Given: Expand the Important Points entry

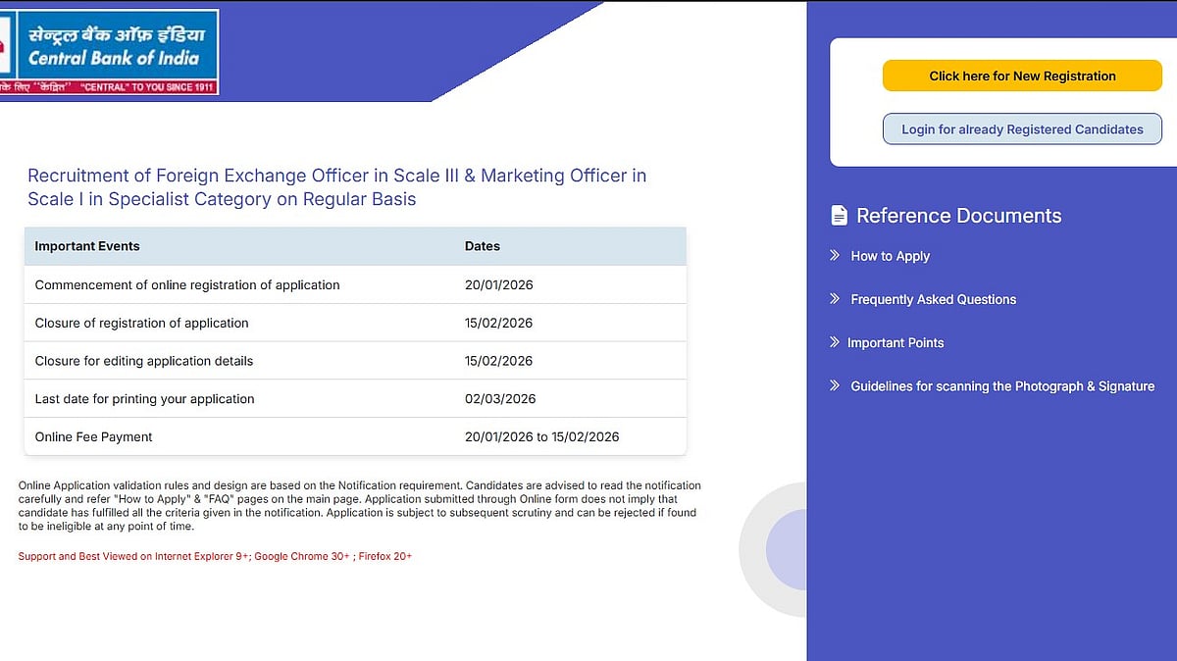Looking at the screenshot, I should (896, 342).
